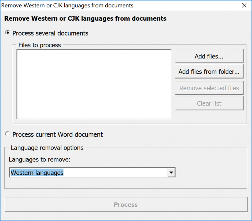Click the Process several documents label text
The image size is (252, 221).
pos(50,33)
